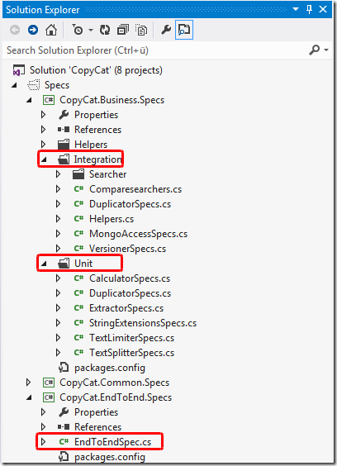This screenshot has width=337, height=466.
Task: Select Helpers.cs file
Action: click(112, 219)
